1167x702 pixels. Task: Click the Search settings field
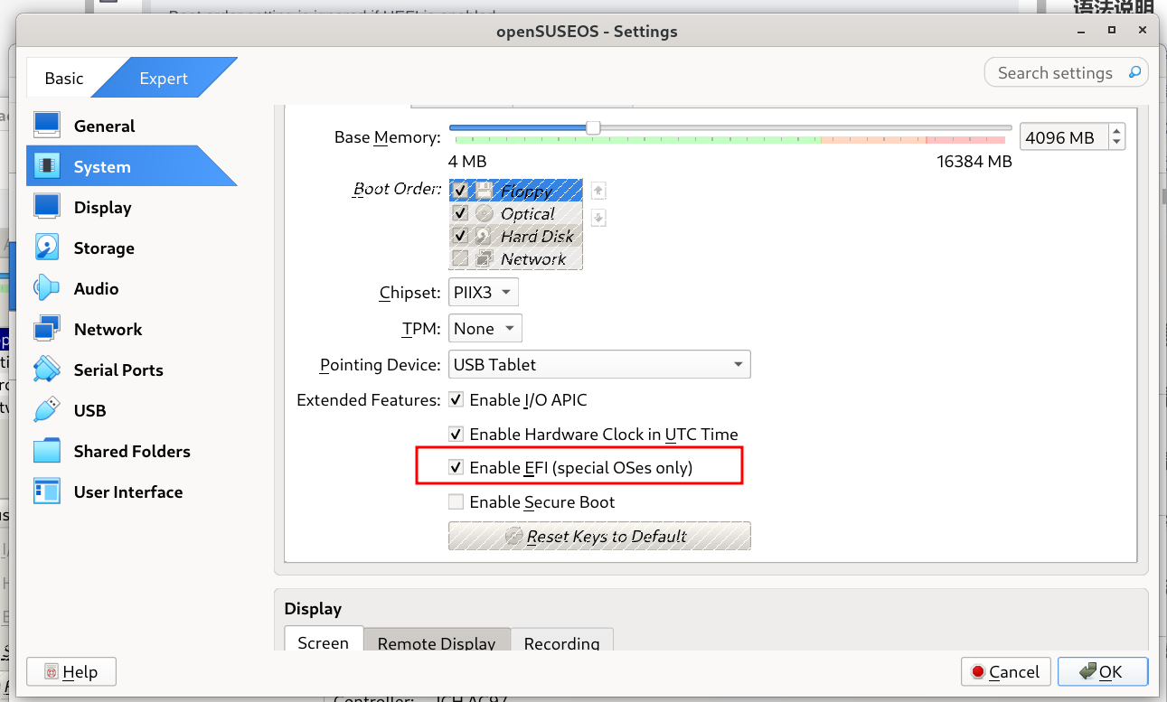click(x=1066, y=72)
